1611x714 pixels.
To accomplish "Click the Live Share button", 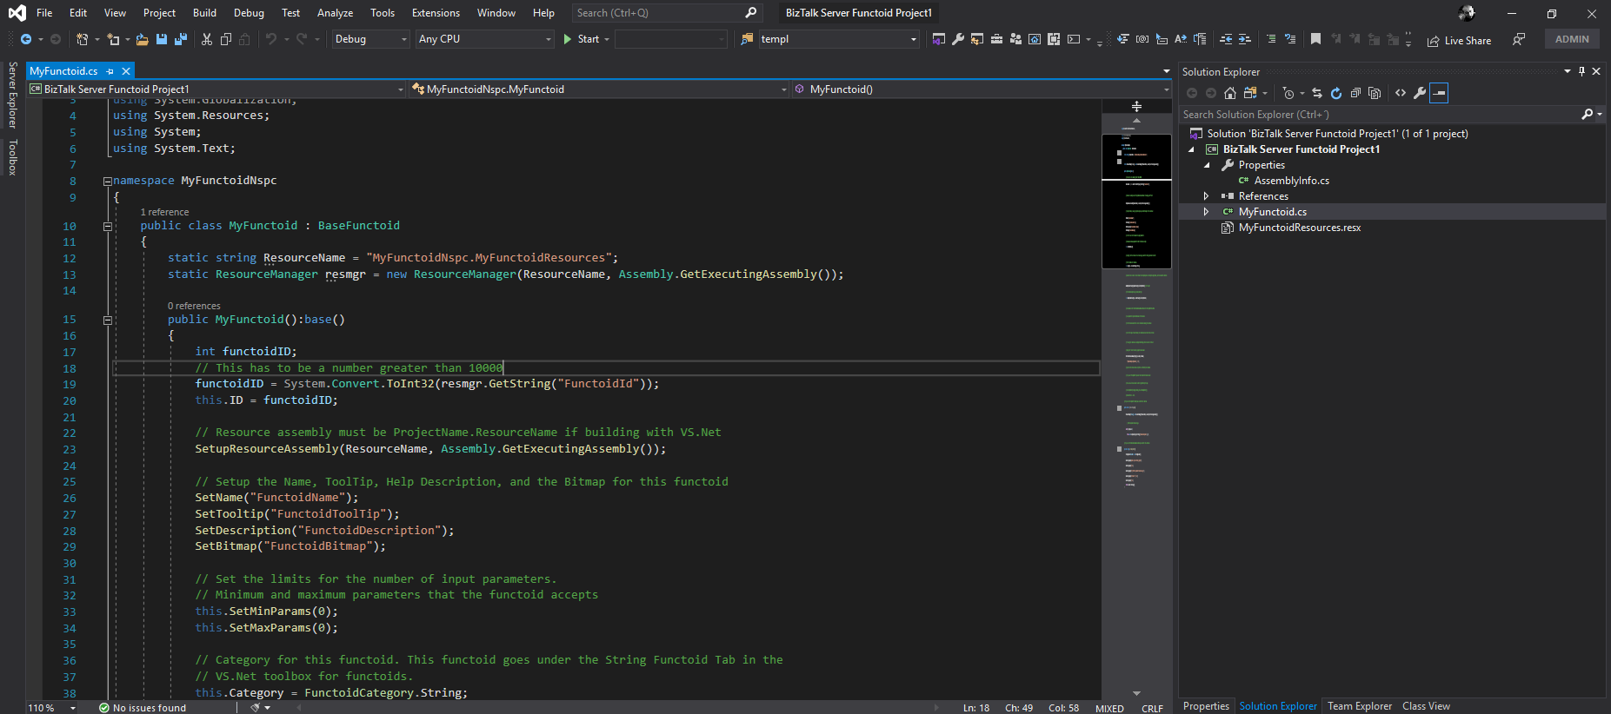I will pyautogui.click(x=1460, y=40).
